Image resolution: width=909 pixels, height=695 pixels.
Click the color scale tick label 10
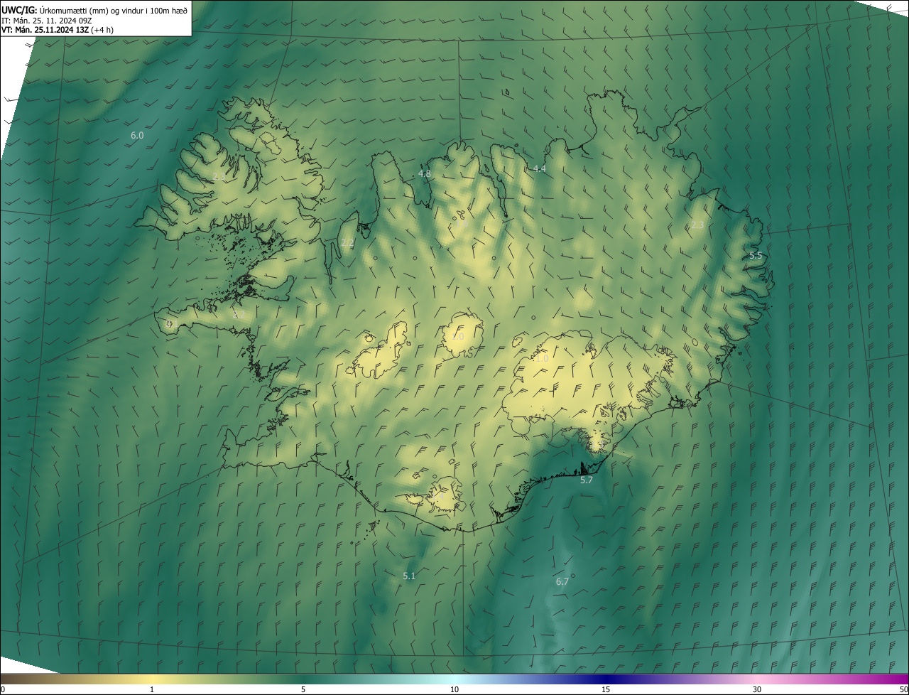tap(454, 689)
